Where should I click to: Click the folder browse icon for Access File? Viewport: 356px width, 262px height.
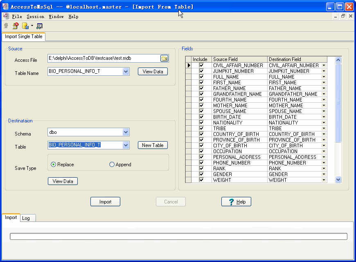(164, 59)
